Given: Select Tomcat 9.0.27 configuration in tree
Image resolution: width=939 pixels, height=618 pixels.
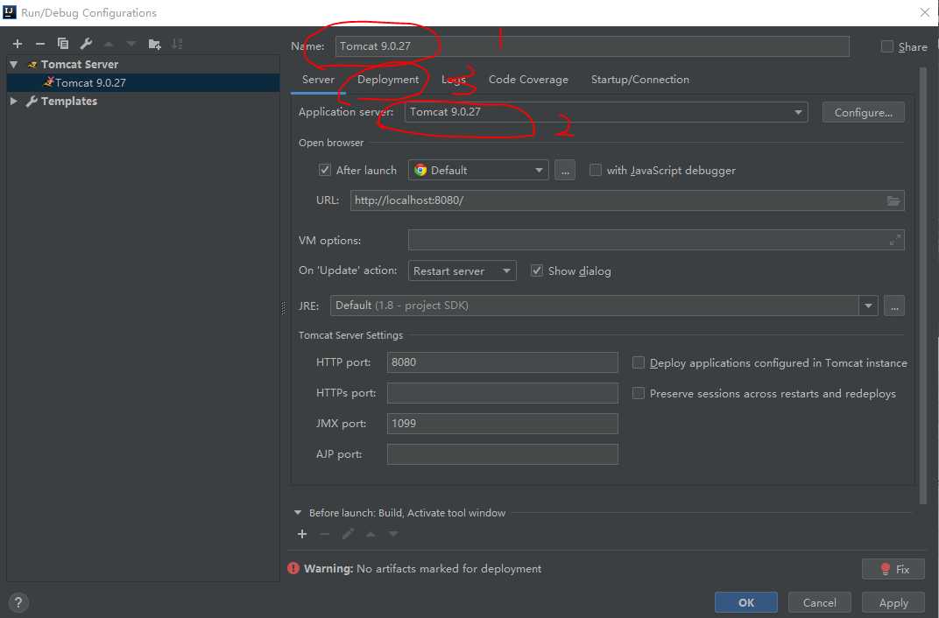Looking at the screenshot, I should click(143, 82).
